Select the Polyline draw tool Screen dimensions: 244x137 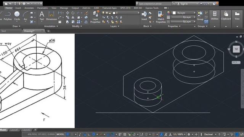pos(8,16)
